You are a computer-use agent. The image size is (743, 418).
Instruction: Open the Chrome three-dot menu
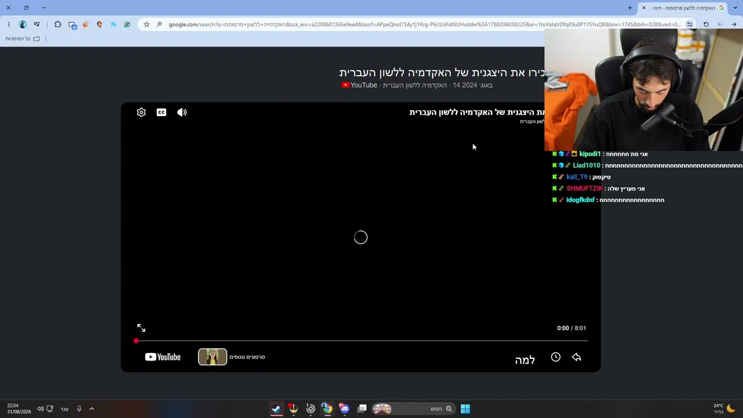[x=9, y=24]
